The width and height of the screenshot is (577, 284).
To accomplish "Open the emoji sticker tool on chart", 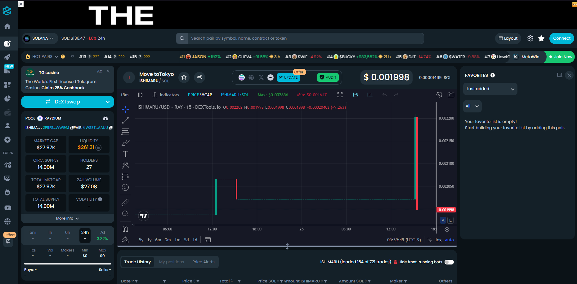I will [125, 187].
